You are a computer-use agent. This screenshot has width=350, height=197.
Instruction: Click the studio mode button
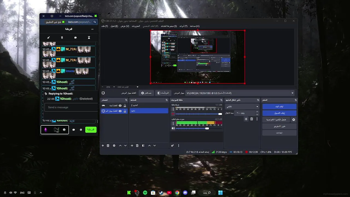[279, 126]
